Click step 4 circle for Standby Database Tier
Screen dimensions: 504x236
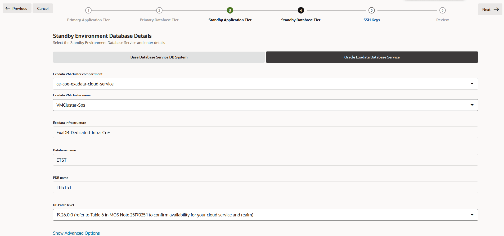301,10
